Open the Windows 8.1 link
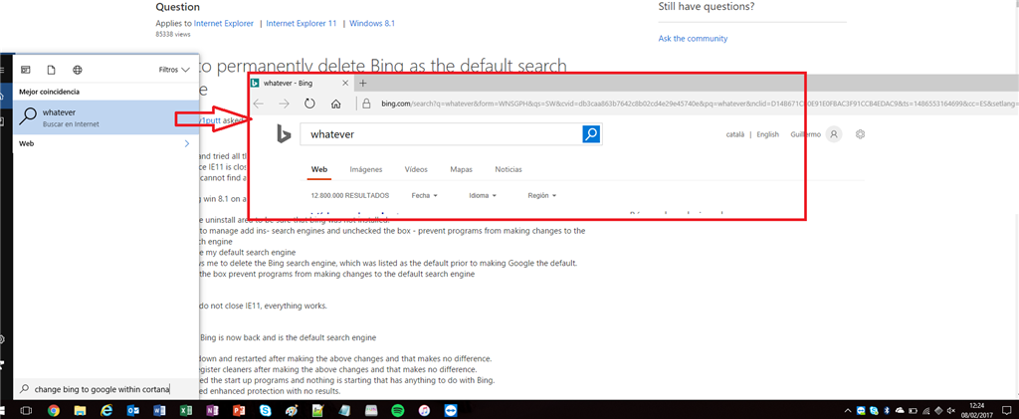Viewport: 1019px width, 419px height. pyautogui.click(x=372, y=23)
